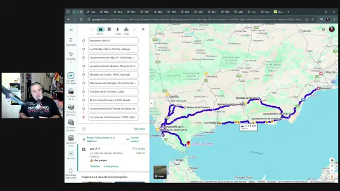
Task: Open Descargar aplicación in sidebar
Action: tap(71, 173)
